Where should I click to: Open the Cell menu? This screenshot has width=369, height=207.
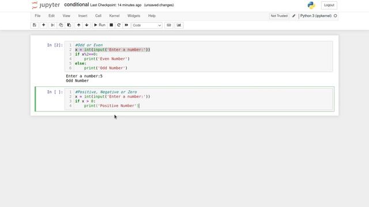tap(98, 16)
